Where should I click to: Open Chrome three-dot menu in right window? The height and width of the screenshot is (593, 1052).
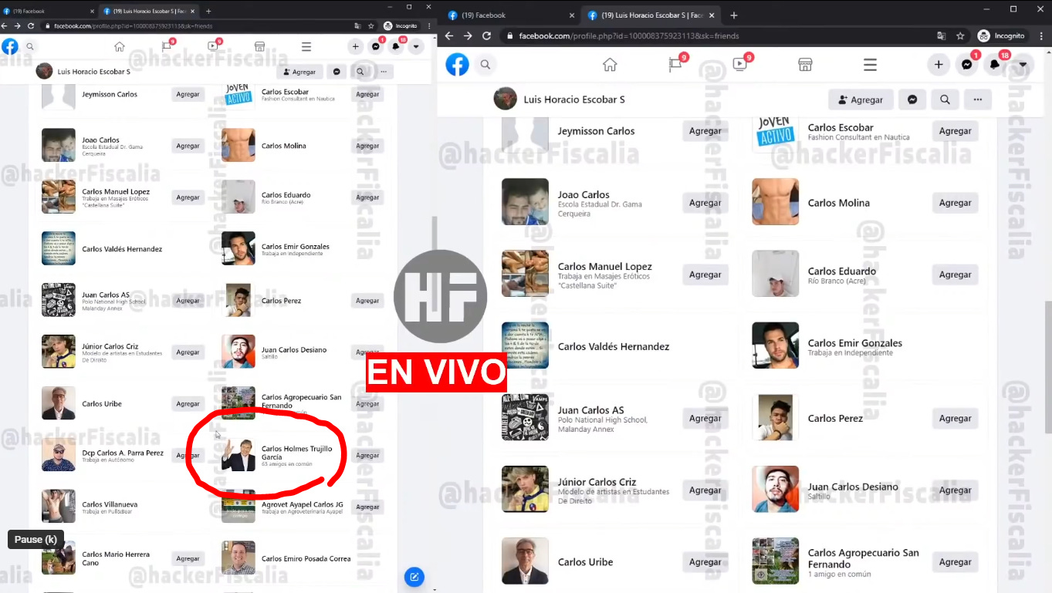(1040, 35)
